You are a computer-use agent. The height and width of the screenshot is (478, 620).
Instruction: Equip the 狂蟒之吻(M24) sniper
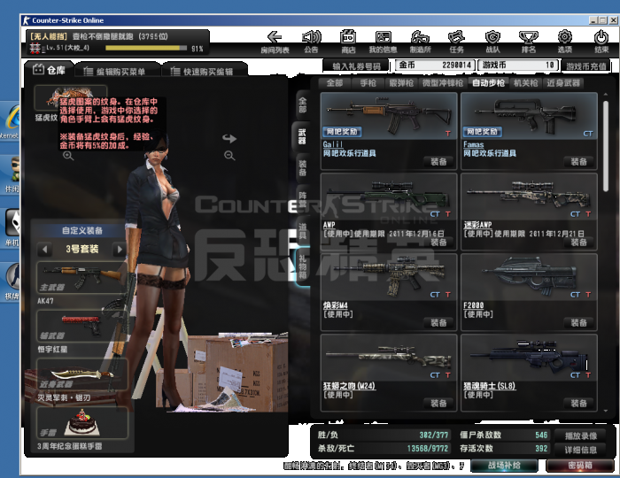tap(438, 404)
